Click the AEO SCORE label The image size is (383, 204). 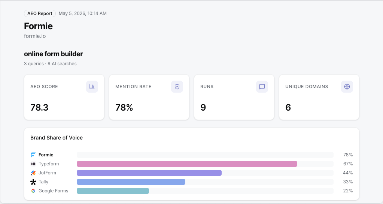(x=44, y=87)
